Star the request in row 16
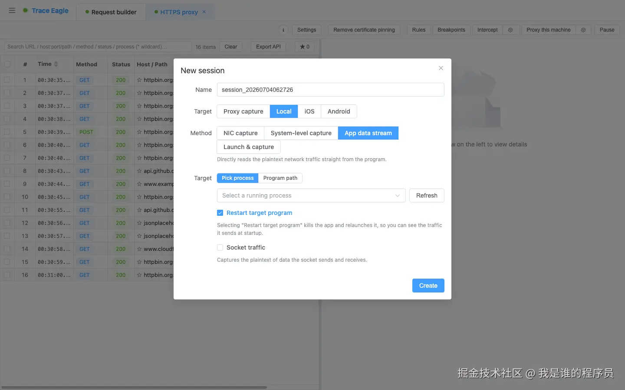The width and height of the screenshot is (625, 390). [x=139, y=275]
